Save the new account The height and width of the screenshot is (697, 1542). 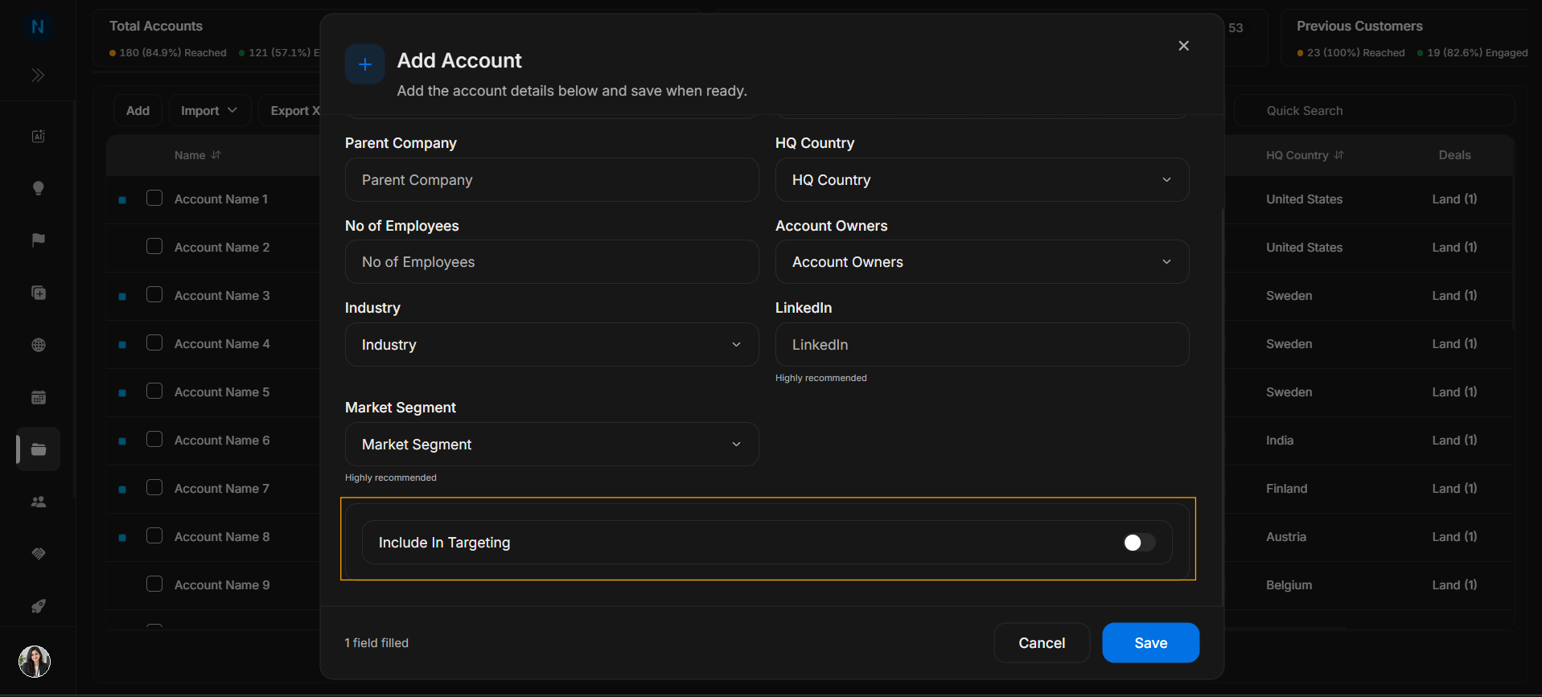pyautogui.click(x=1150, y=643)
